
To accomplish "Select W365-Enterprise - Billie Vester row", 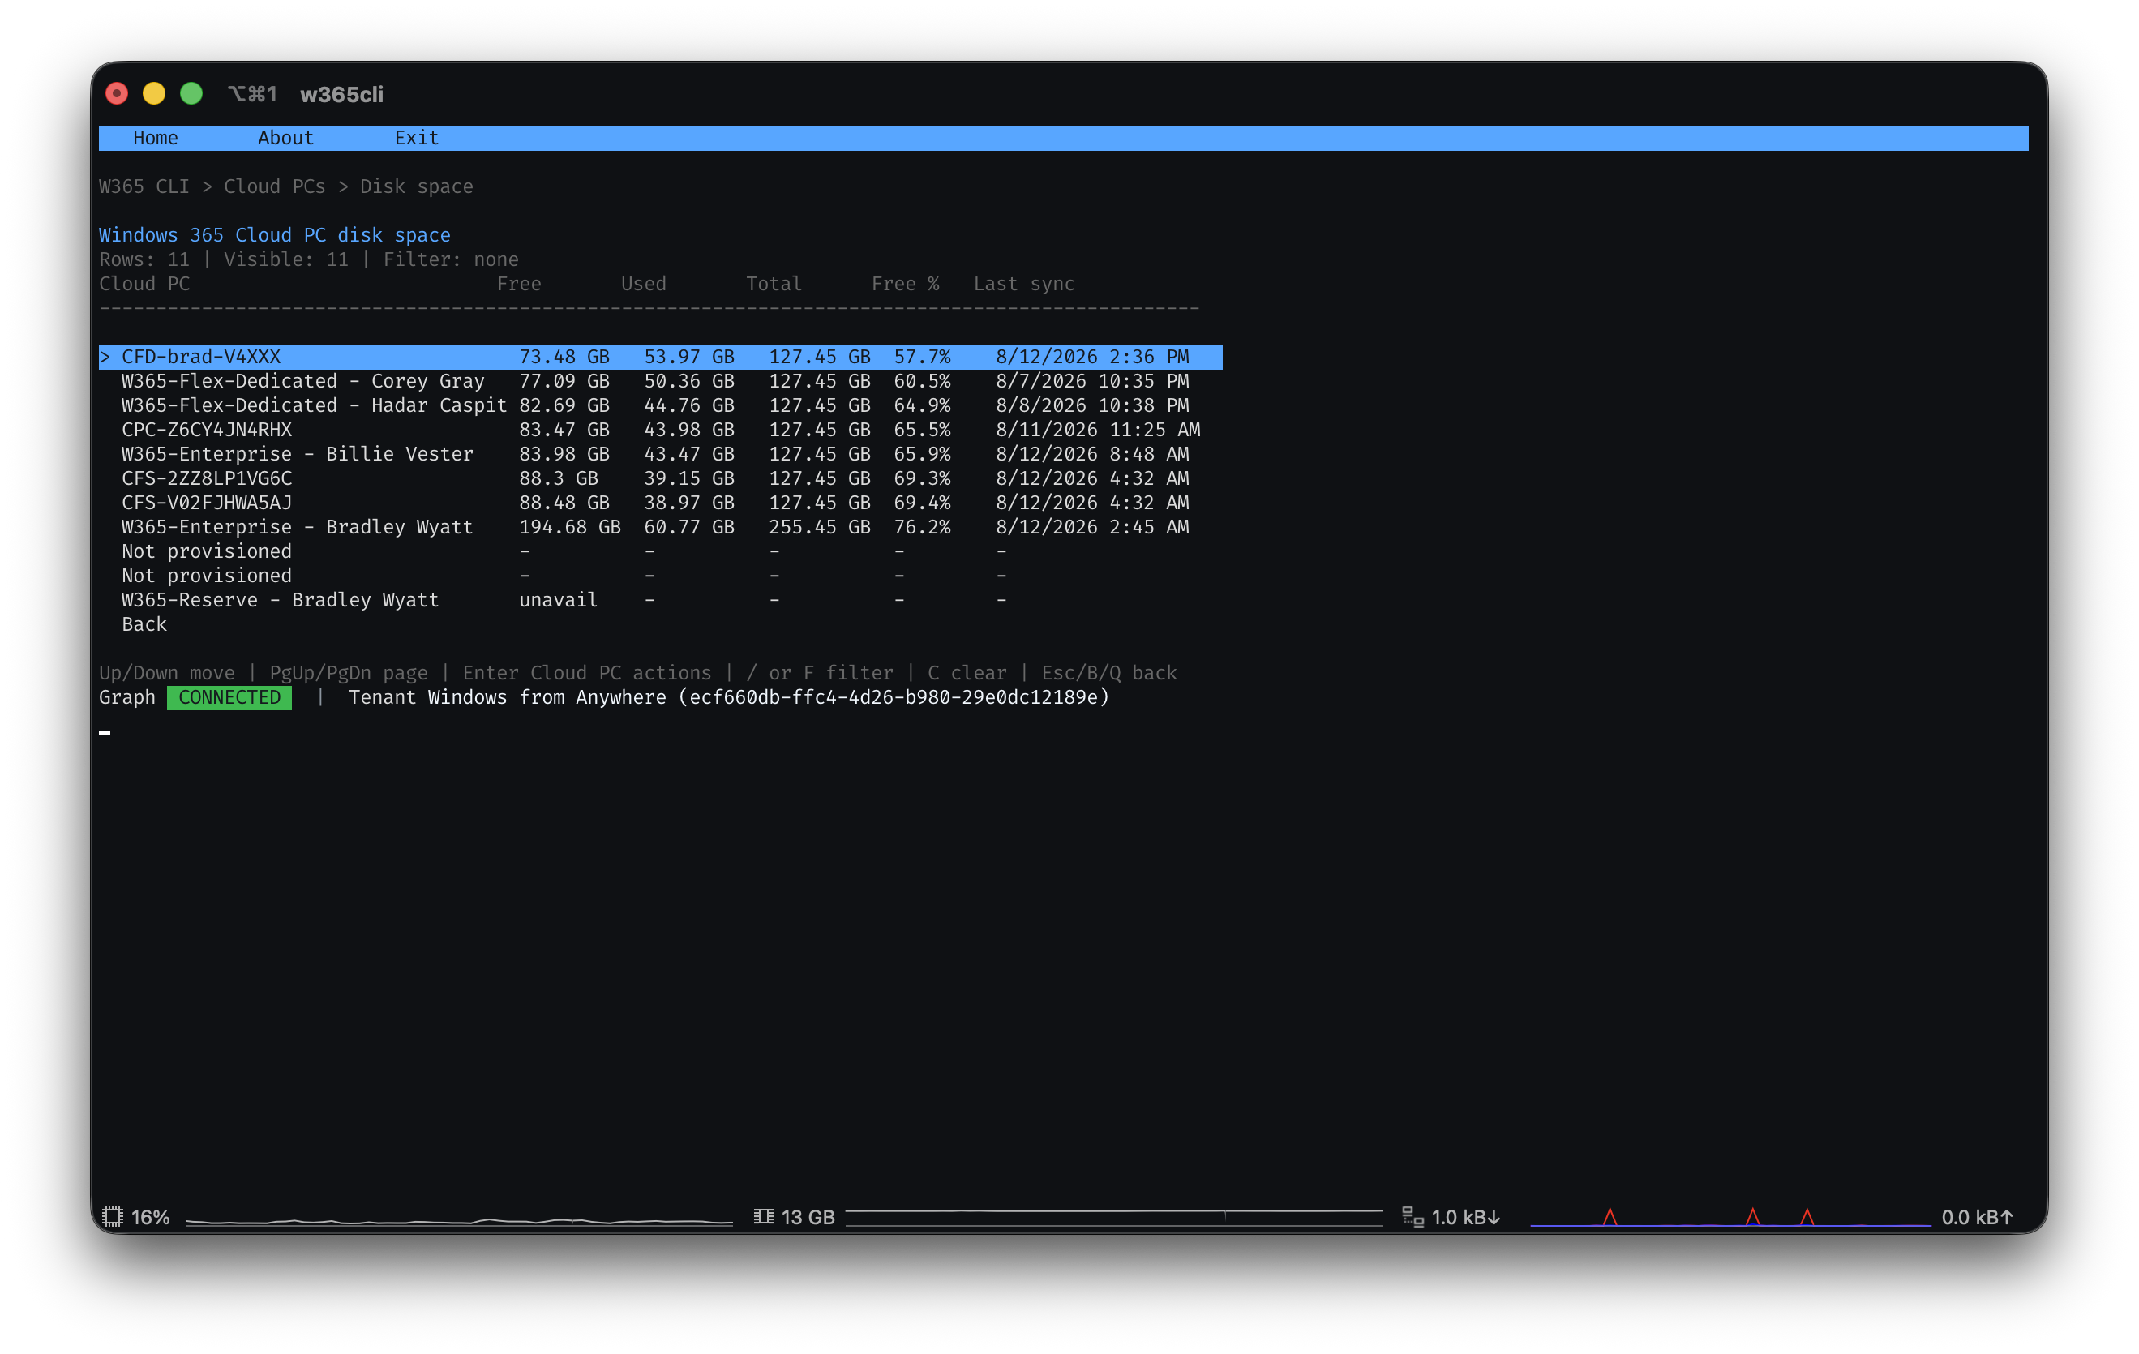I will click(x=660, y=454).
